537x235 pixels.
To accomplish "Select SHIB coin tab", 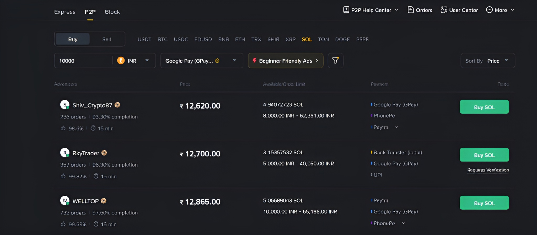I will (x=273, y=39).
